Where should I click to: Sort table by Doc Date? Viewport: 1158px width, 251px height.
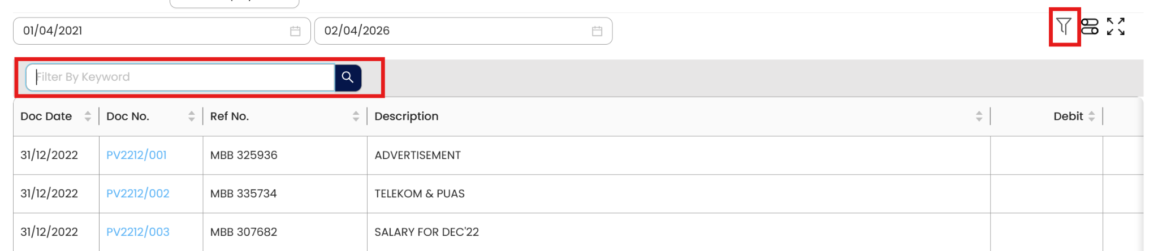(88, 116)
